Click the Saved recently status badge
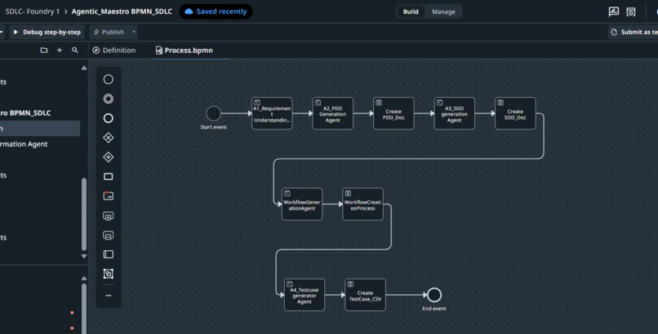The height and width of the screenshot is (334, 658). tap(216, 11)
